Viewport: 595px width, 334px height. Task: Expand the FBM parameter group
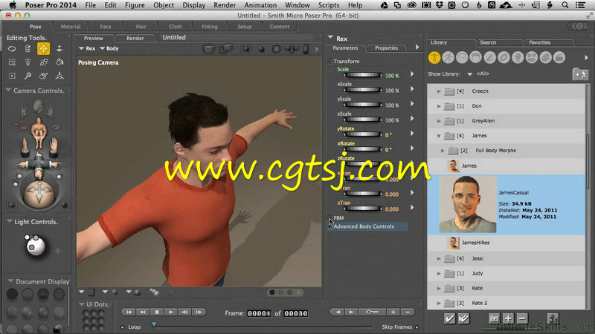(x=329, y=218)
